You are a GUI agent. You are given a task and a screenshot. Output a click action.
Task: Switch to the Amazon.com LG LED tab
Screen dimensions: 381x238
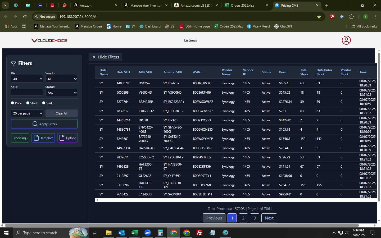tap(196, 5)
